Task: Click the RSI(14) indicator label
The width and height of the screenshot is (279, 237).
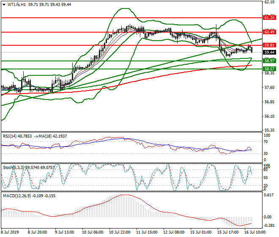Action: pyautogui.click(x=10, y=136)
